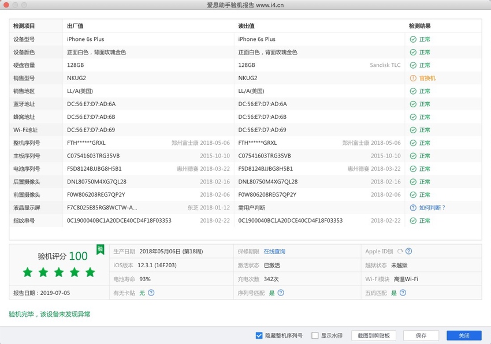
Task: Click the 蓝牙地址 row label
Action: (x=24, y=104)
